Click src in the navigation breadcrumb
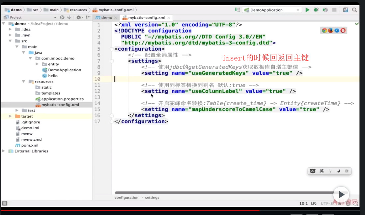Screen dimensions: 365x215 (x=33, y=10)
